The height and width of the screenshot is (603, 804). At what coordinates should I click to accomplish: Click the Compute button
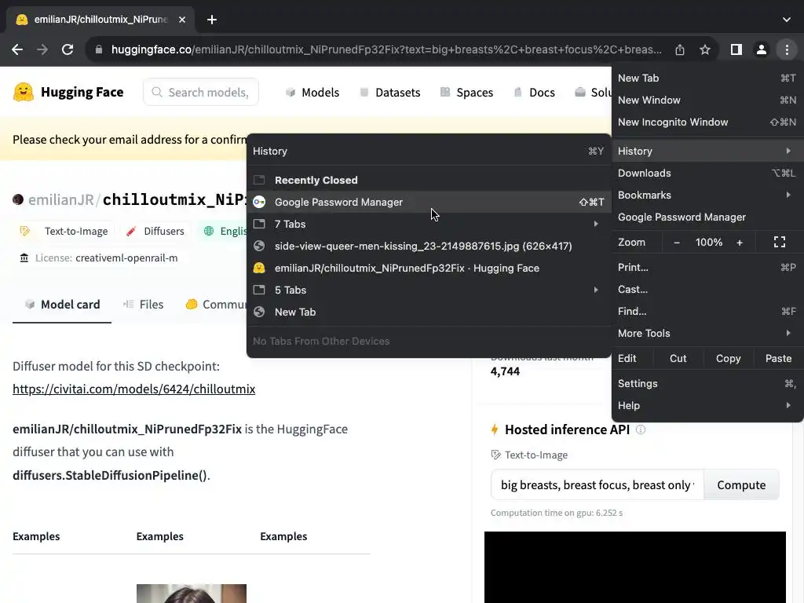pyautogui.click(x=741, y=485)
